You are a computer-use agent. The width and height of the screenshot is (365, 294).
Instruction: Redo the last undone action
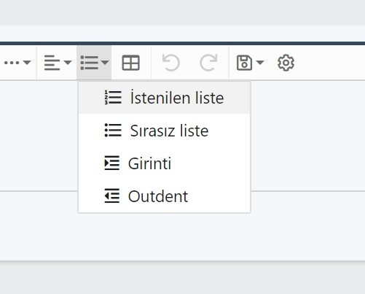tap(208, 63)
